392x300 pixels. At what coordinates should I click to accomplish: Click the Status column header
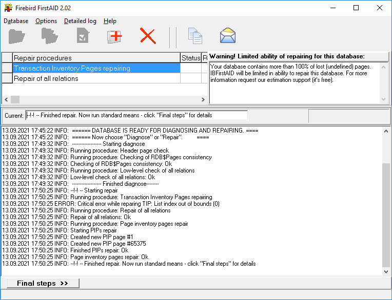tap(191, 58)
